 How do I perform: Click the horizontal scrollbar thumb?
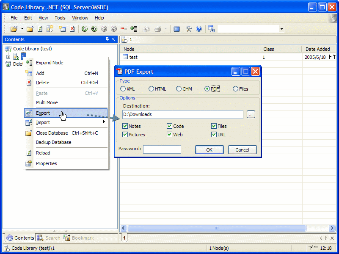[x=217, y=228]
